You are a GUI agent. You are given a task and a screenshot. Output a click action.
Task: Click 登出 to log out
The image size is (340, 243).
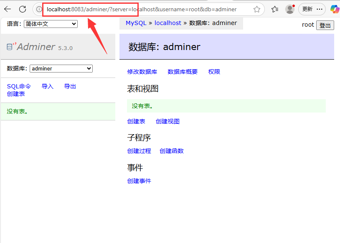click(x=325, y=25)
